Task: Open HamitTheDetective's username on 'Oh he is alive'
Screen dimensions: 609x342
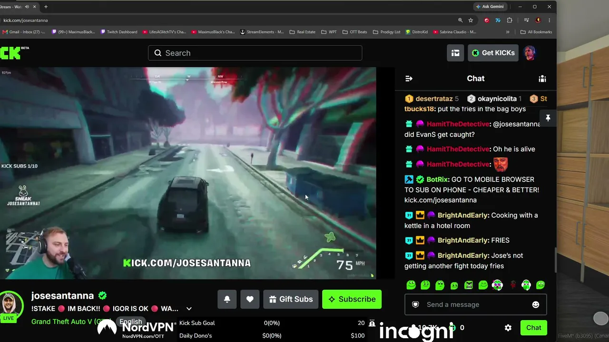Action: pos(458,149)
